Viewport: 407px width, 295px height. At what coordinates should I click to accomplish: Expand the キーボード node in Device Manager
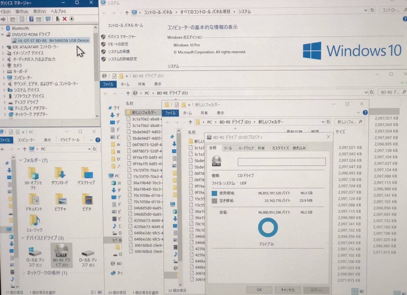tap(4, 72)
